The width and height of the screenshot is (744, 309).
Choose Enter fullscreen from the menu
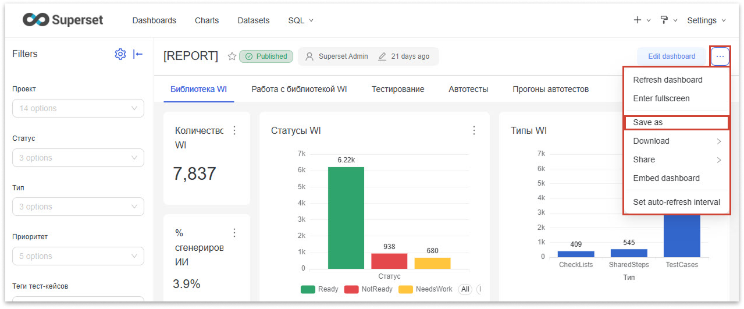pyautogui.click(x=676, y=98)
